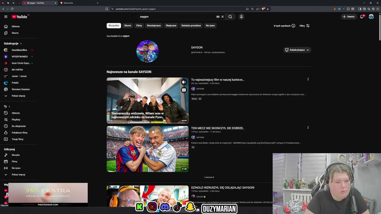Open the Brave Wallet icon
This screenshot has height=214, width=381.
coord(364,9)
